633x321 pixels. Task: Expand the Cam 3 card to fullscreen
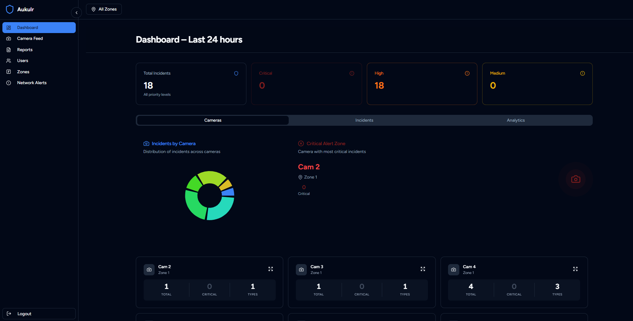[x=423, y=269]
